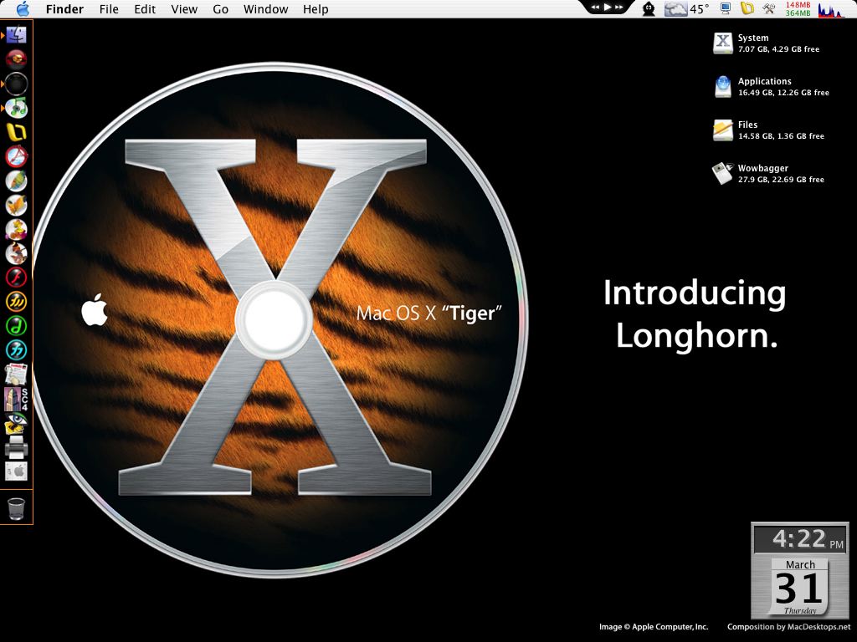857x642 pixels.
Task: Click the yellow Entourage menu bar icon
Action: click(747, 8)
